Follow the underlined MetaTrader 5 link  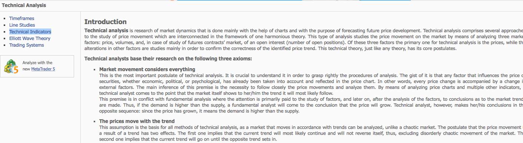tap(43, 69)
